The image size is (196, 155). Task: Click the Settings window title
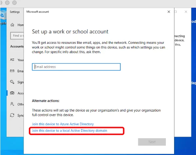click(x=15, y=12)
